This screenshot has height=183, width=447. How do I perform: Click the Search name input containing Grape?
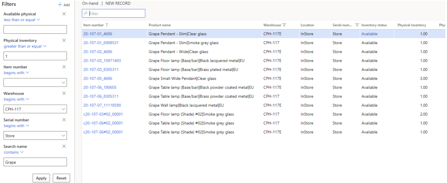coord(35,162)
